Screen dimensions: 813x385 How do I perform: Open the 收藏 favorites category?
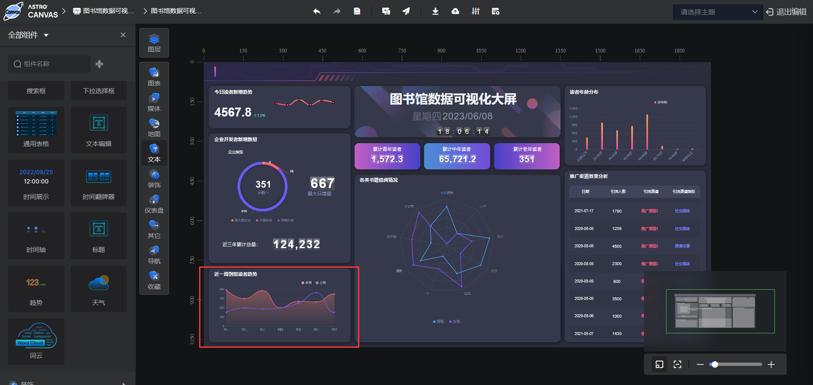click(x=154, y=280)
